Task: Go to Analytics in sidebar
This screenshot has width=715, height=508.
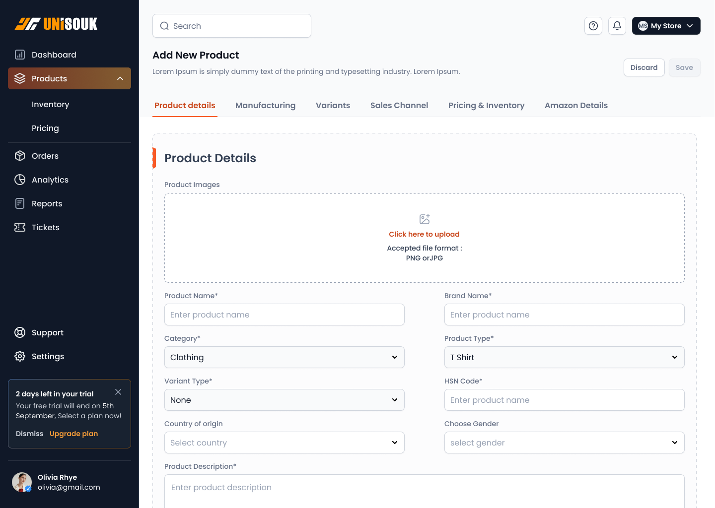Action: click(50, 180)
